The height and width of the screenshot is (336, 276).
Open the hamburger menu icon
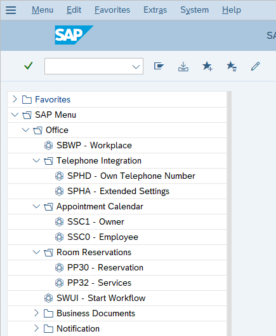coord(11,10)
